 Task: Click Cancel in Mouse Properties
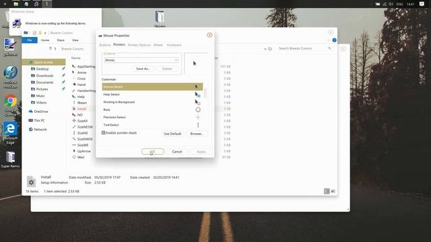point(176,151)
